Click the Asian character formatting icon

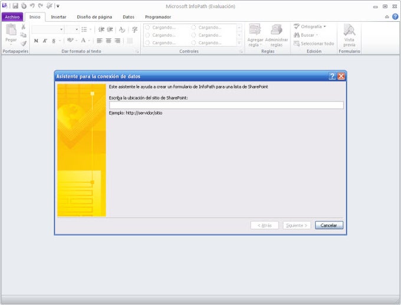coord(134,29)
